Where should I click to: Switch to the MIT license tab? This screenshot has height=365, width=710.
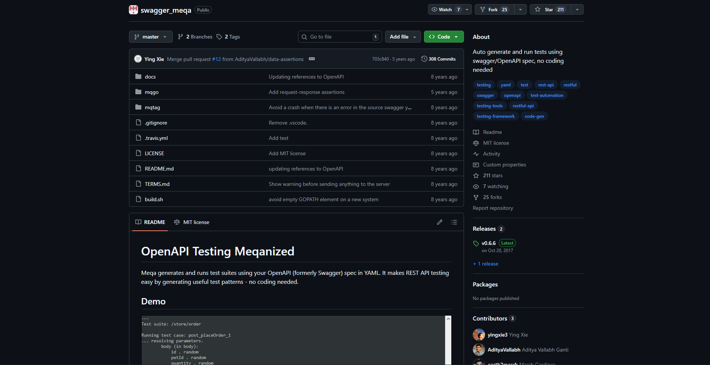coord(191,222)
